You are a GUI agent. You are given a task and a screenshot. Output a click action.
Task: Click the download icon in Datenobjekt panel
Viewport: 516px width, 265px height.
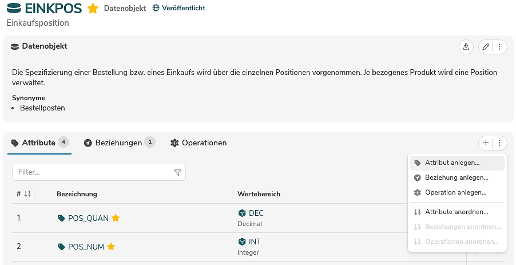tap(466, 47)
